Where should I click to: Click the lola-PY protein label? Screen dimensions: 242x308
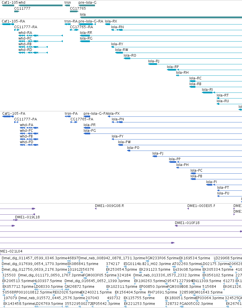tap(117, 136)
